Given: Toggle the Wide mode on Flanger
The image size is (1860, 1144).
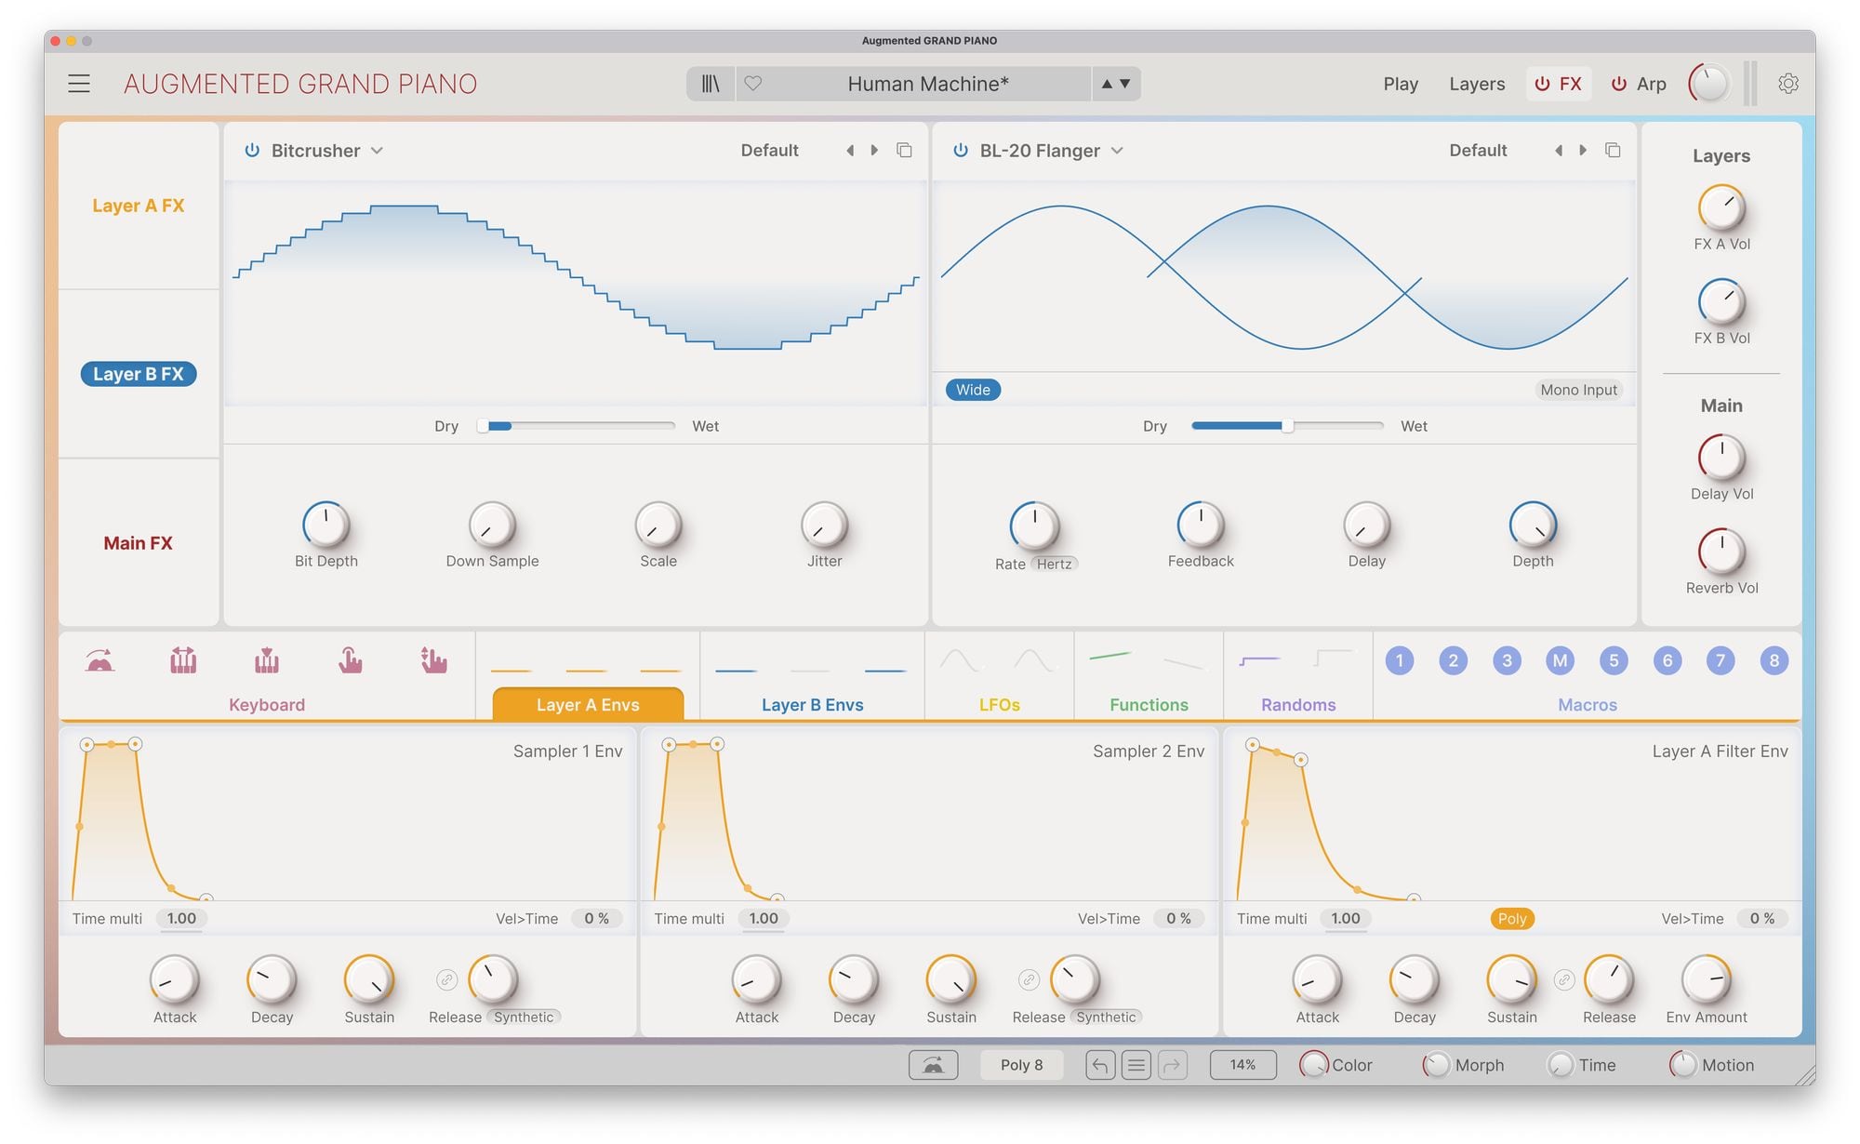Looking at the screenshot, I should (973, 390).
